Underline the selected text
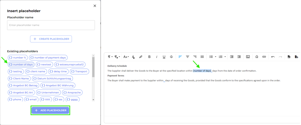Screen dimensions: 301x125 tap(164, 57)
